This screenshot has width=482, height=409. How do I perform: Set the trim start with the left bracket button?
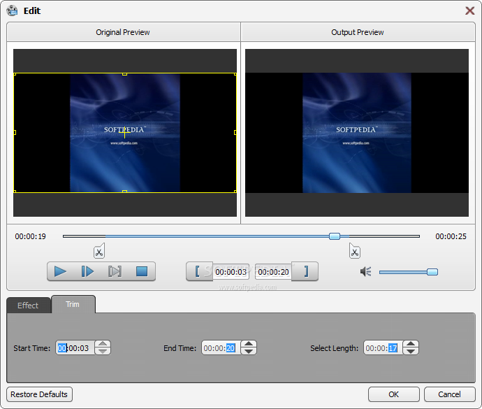198,271
